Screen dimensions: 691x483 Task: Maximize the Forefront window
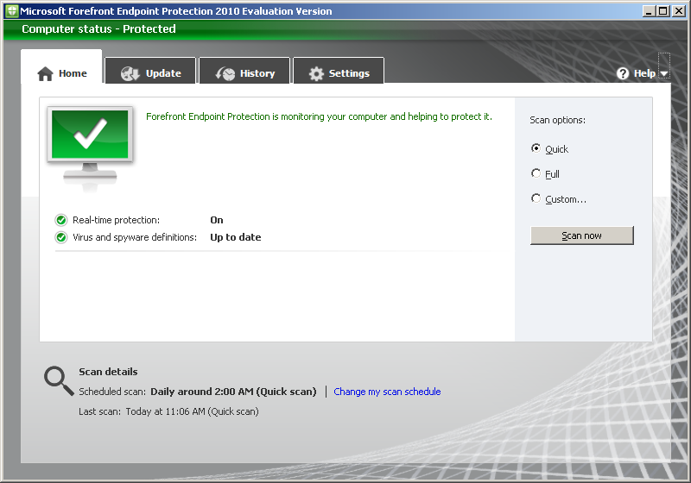[x=662, y=11]
